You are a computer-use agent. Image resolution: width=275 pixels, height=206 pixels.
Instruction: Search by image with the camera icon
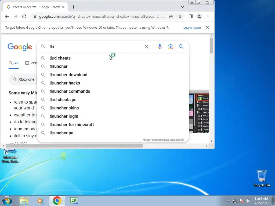171,47
